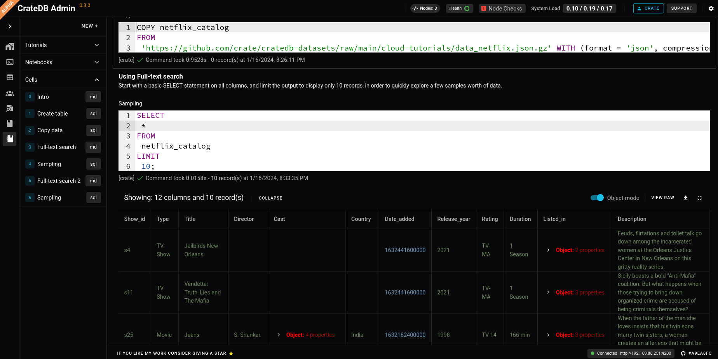Click the Show_id column header
Viewport: 718px width, 359px height.
[134, 219]
